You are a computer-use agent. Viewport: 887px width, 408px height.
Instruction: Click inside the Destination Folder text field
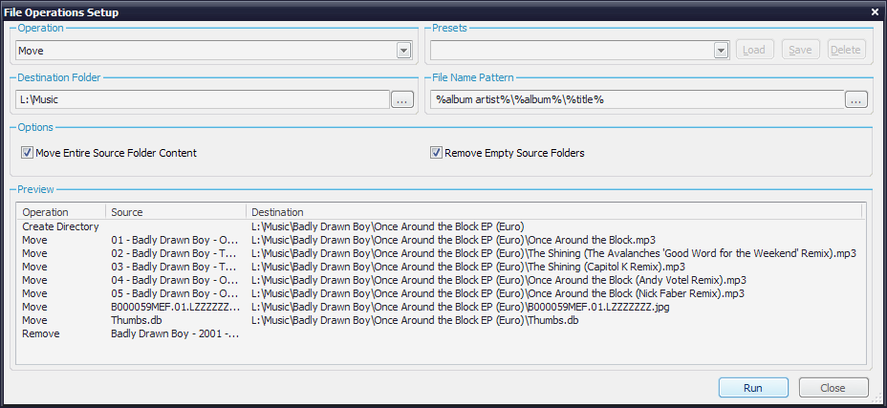pos(201,99)
